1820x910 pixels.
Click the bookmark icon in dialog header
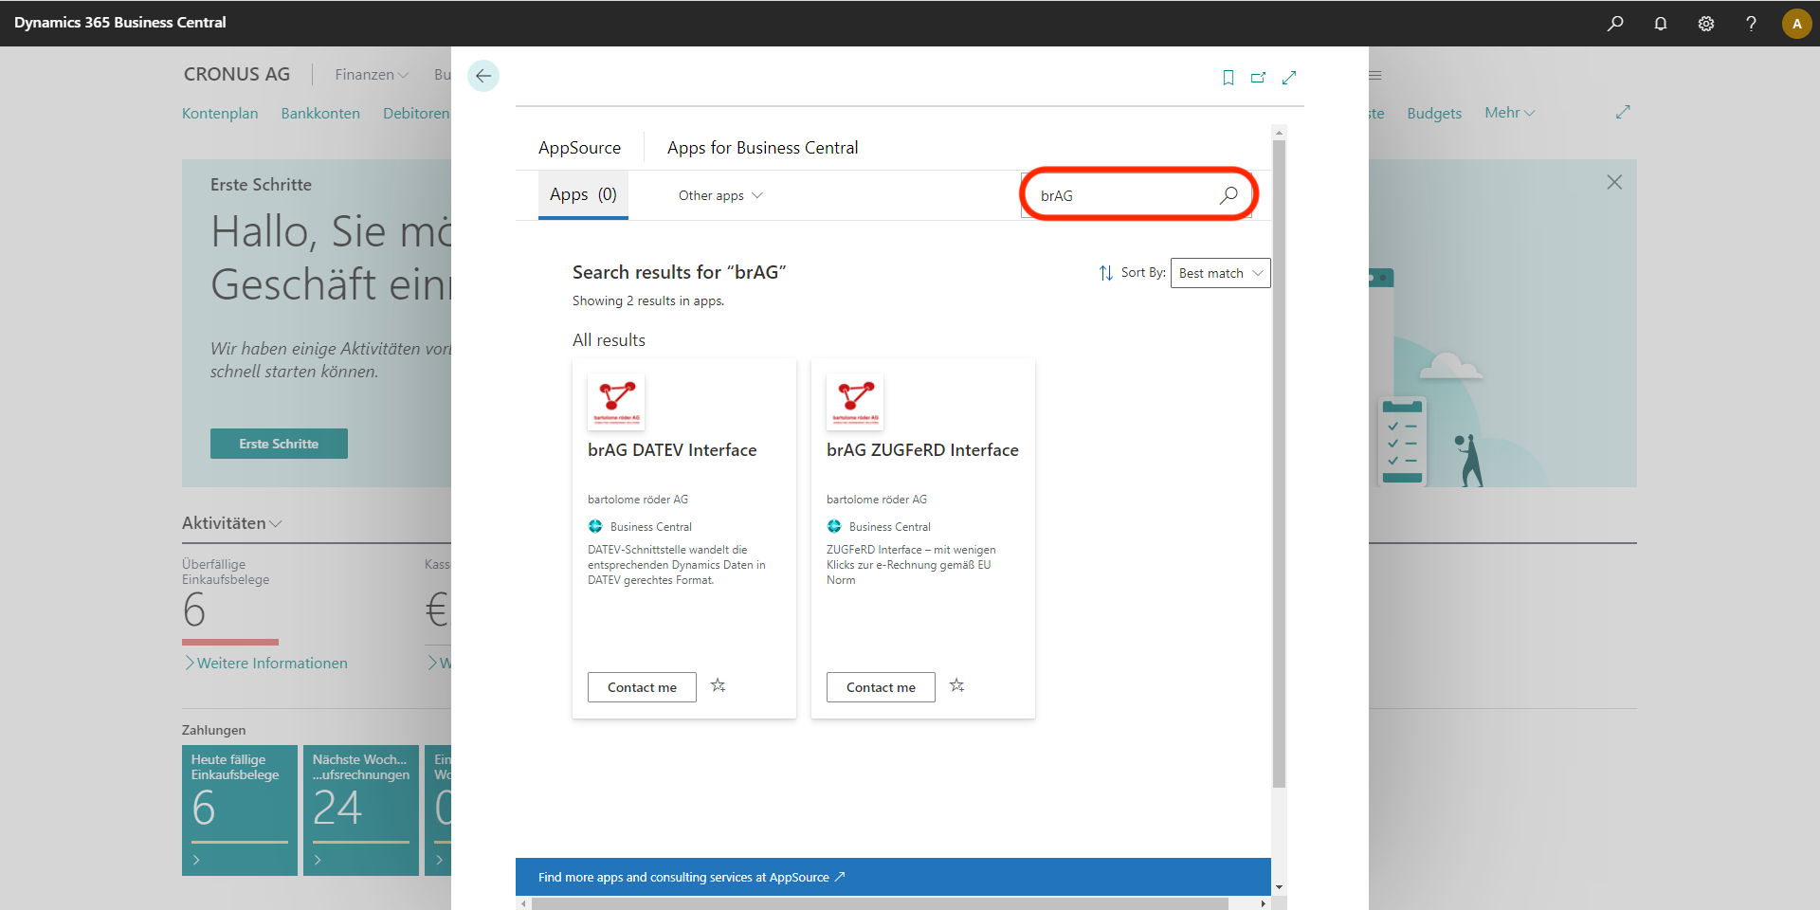point(1228,78)
